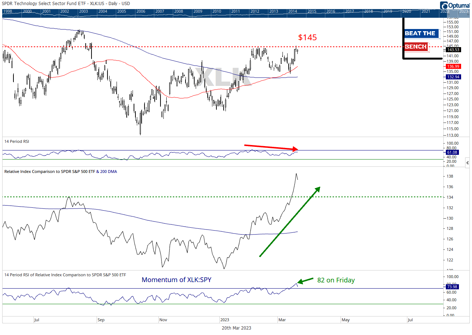Screen dimensions: 472x335
Task: Select the 61.08 RSI value tag
Action: tap(452, 153)
